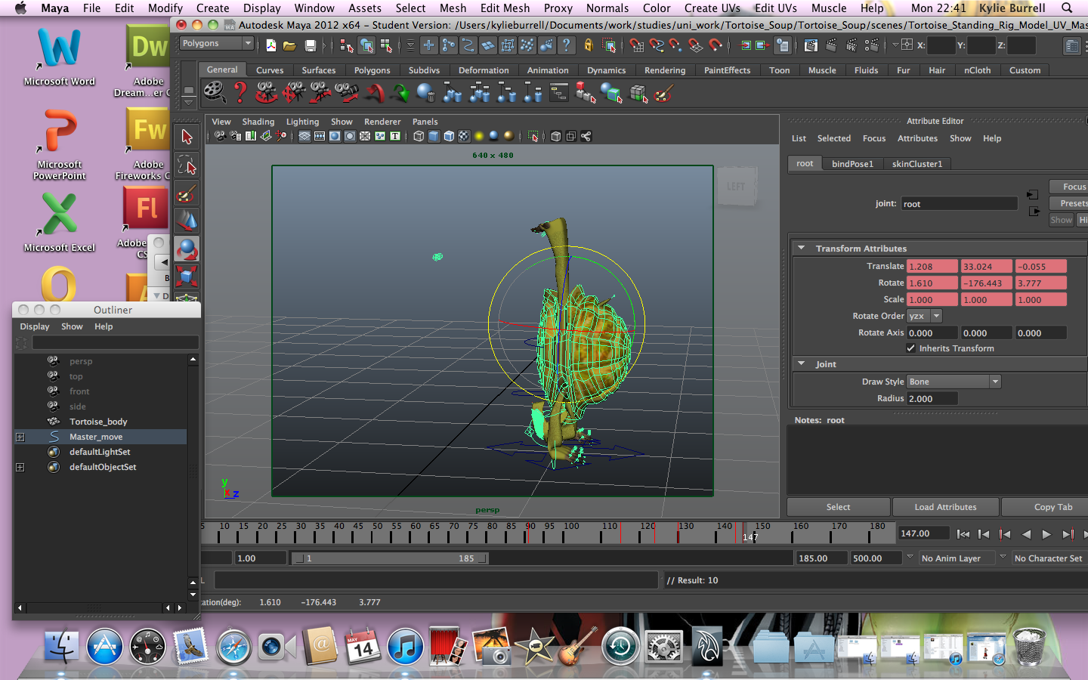Open the skinCluster1 attribute tab
The height and width of the screenshot is (680, 1088).
click(x=916, y=164)
